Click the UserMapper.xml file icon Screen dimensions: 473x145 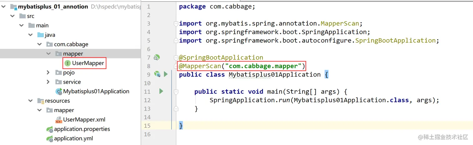[x=58, y=120]
